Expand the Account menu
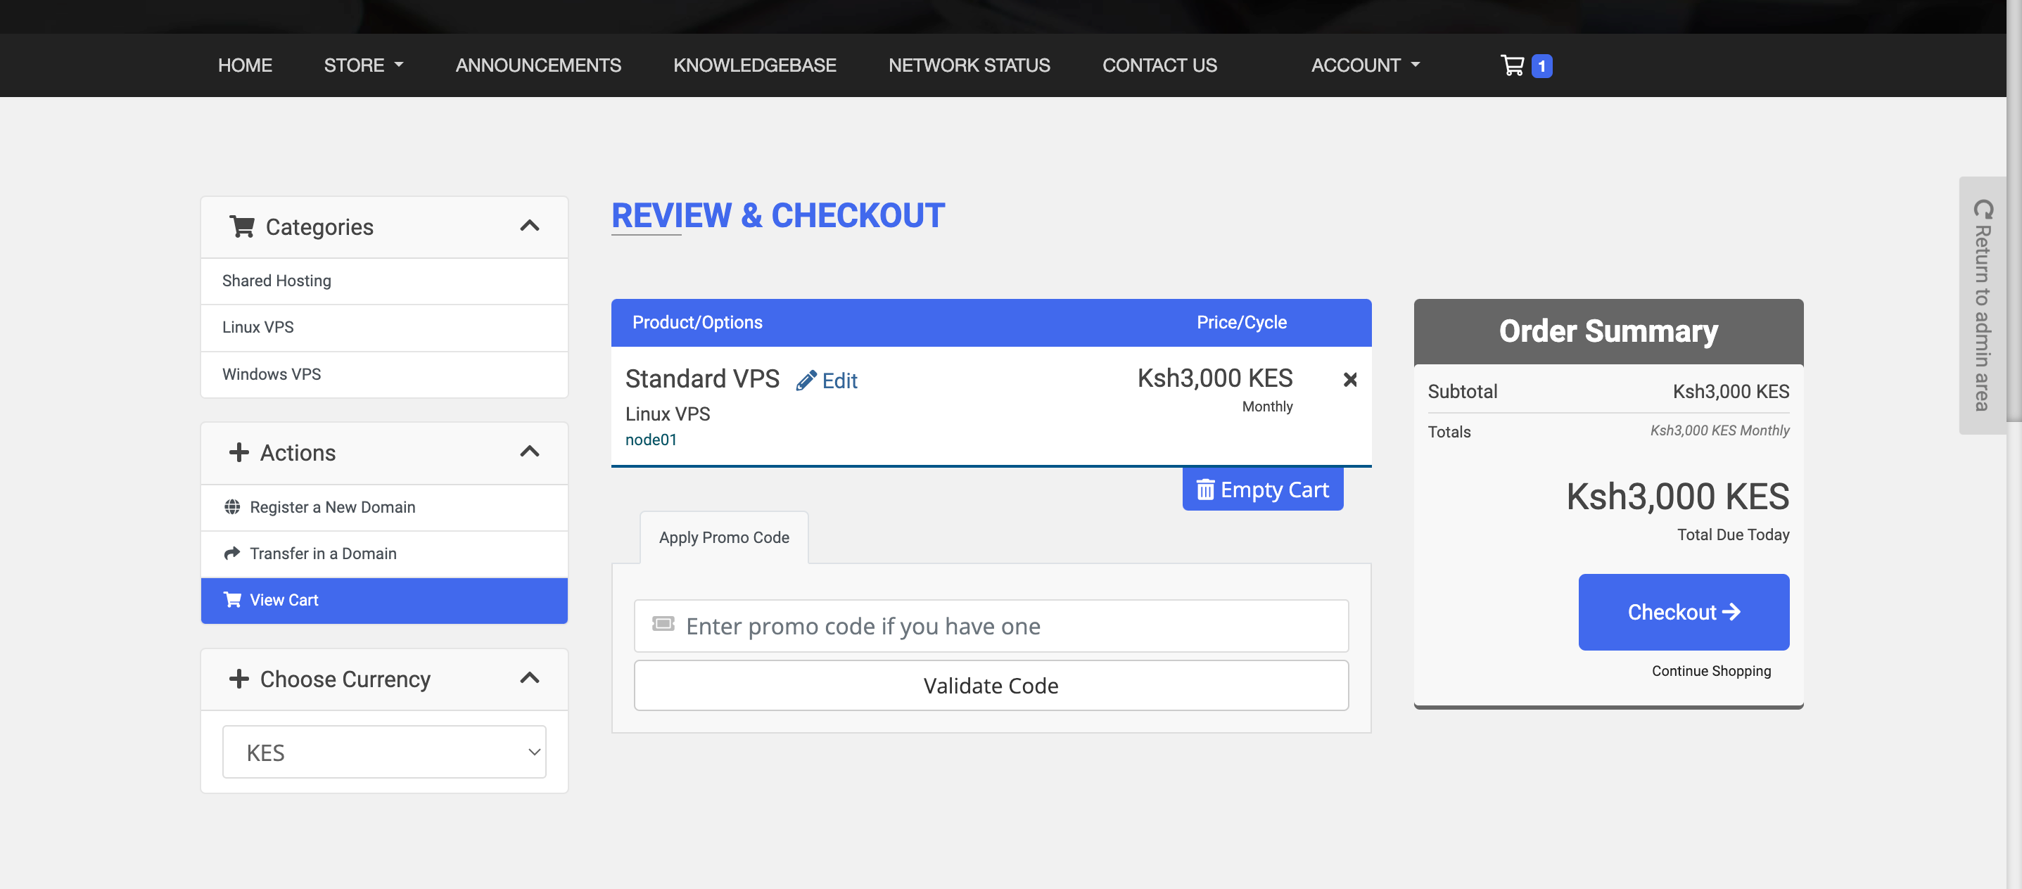This screenshot has height=889, width=2022. [x=1365, y=65]
